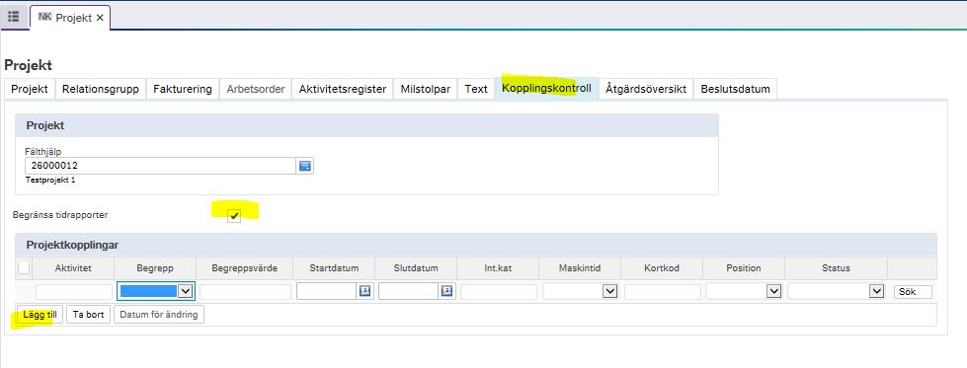Expand the Position dropdown filter

(773, 292)
